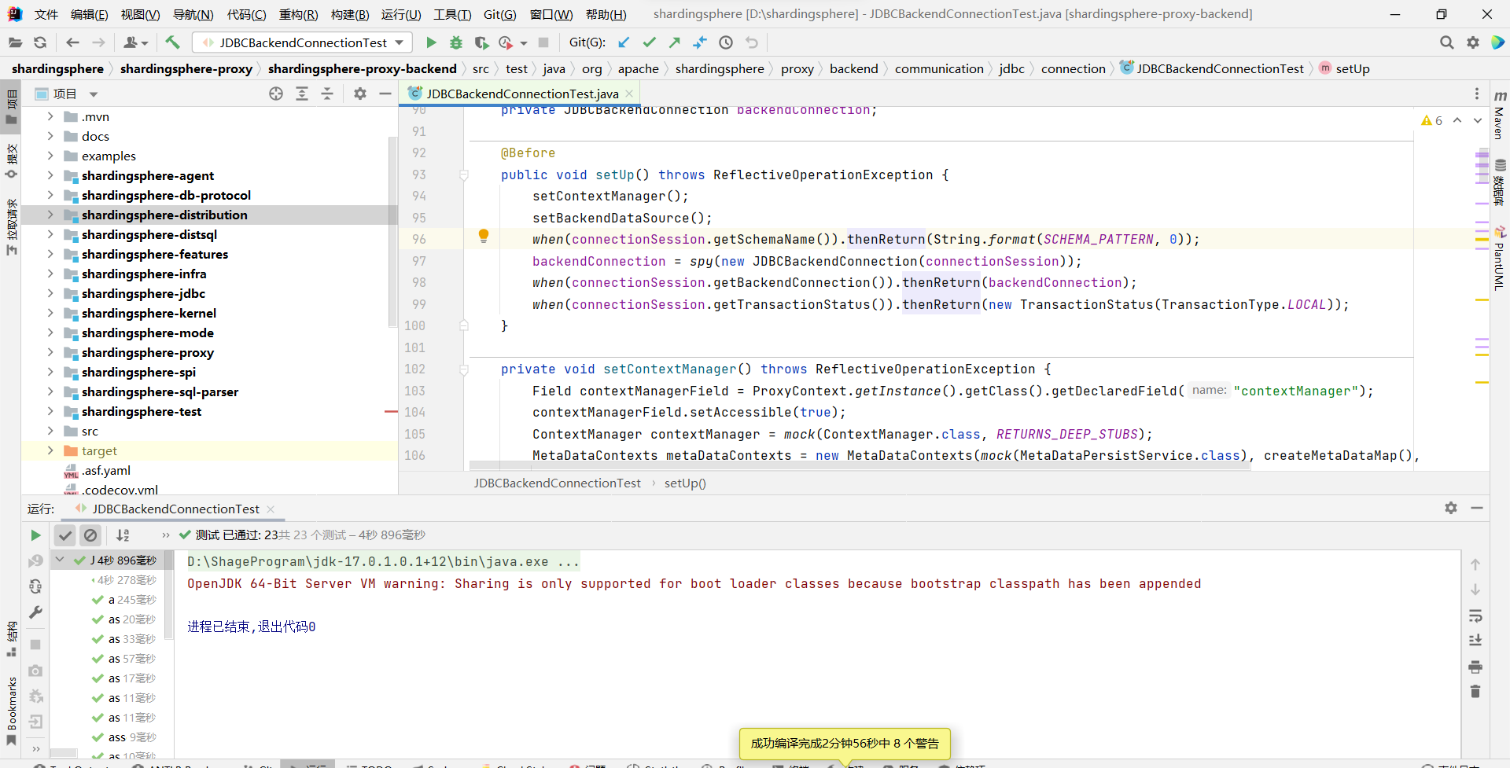Screen dimensions: 1510x768
Task: Open the Git(G) menu
Action: pos(499,14)
